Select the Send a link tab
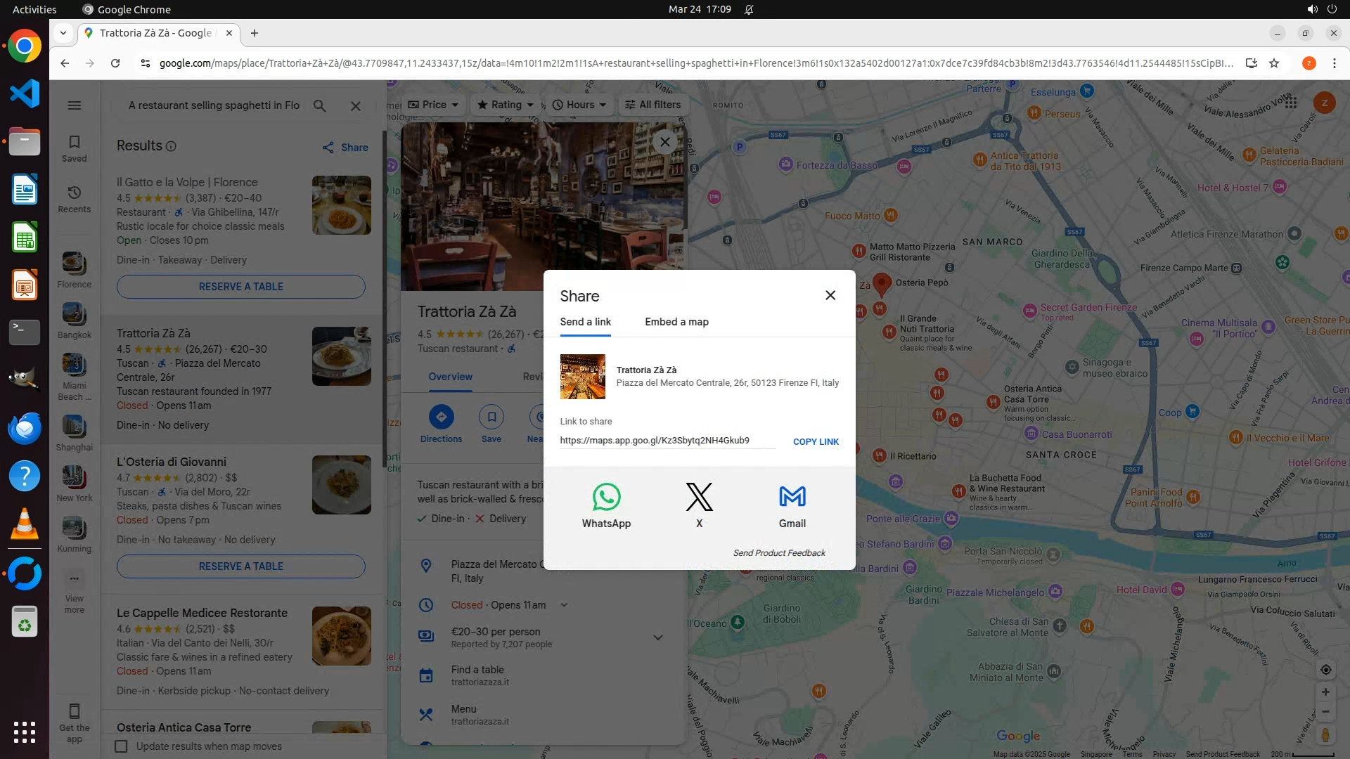 tap(585, 322)
